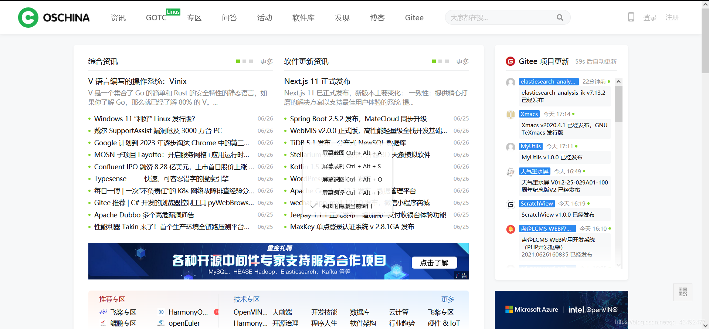Click 更多 in 技术专区 section
This screenshot has height=329, width=709.
coord(448,299)
